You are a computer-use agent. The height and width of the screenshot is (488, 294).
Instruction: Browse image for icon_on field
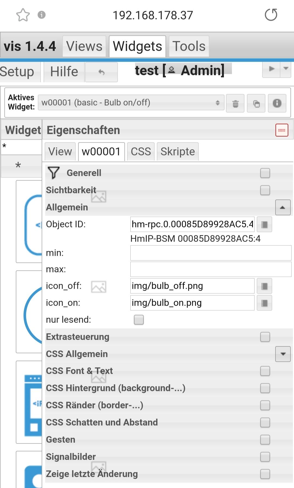(x=264, y=303)
